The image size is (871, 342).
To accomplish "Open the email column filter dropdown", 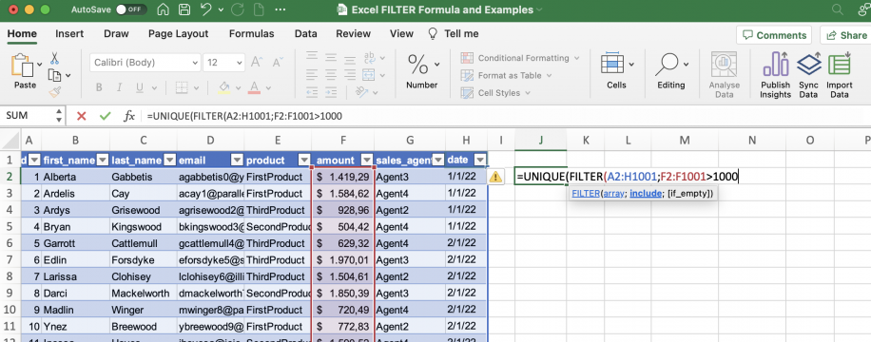I will tap(237, 161).
